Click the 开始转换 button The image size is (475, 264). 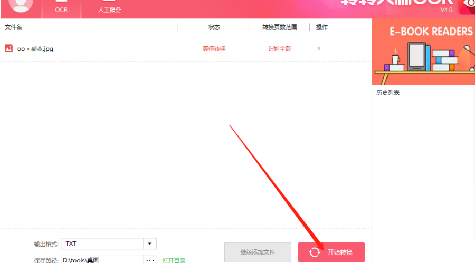point(331,252)
